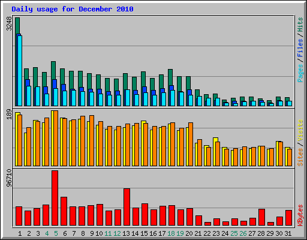Screen dimensions: 307x240
Task: Click day 17 label on x-axis
Action: (162, 233)
